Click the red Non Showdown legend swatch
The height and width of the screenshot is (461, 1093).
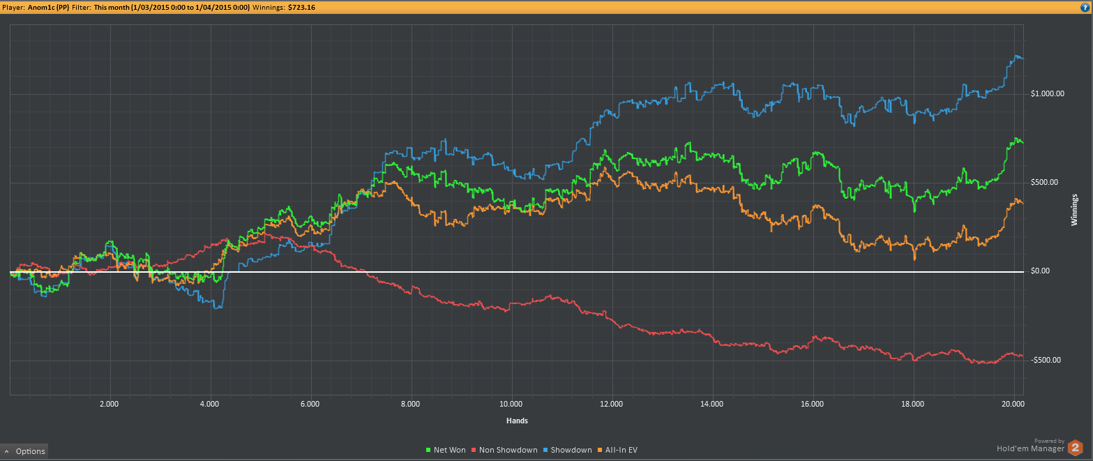pos(475,451)
